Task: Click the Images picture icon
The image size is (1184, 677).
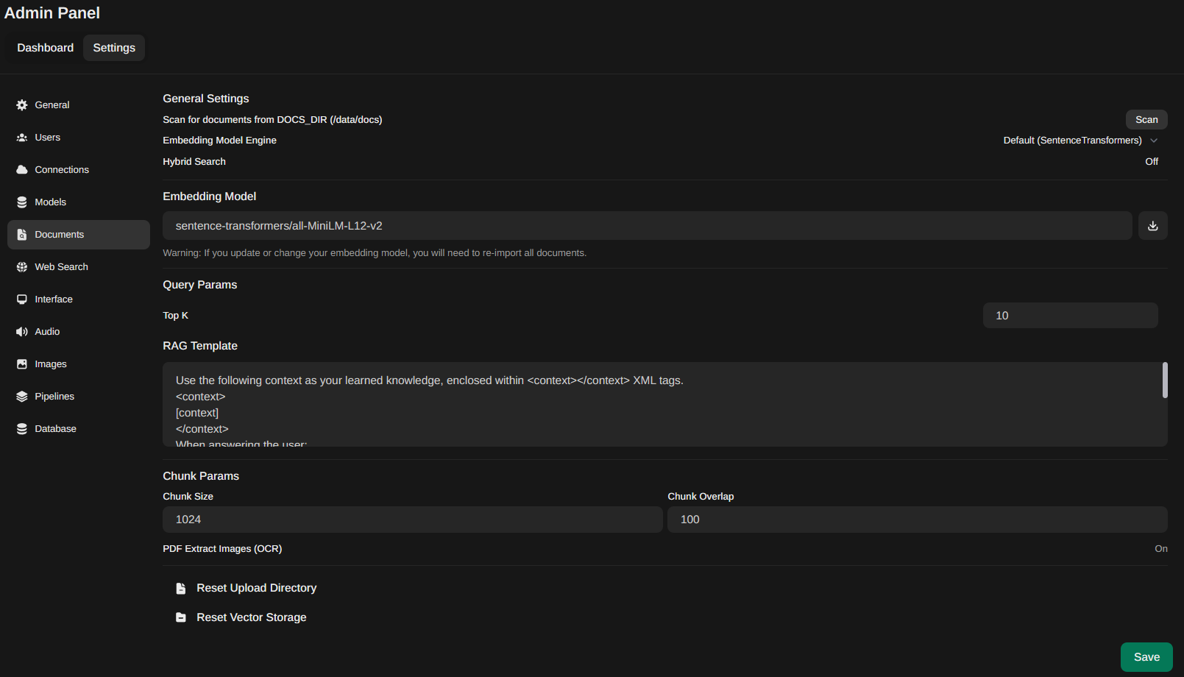Action: 22,364
